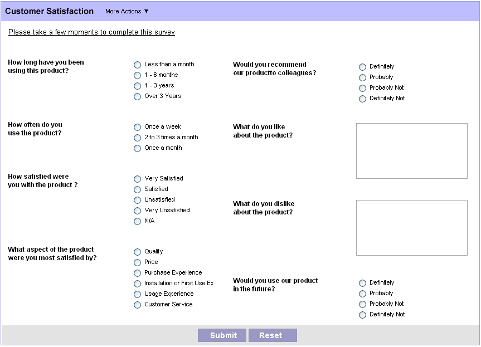Select 'Definitely Not' for future use
This screenshot has width=481, height=347.
point(363,315)
